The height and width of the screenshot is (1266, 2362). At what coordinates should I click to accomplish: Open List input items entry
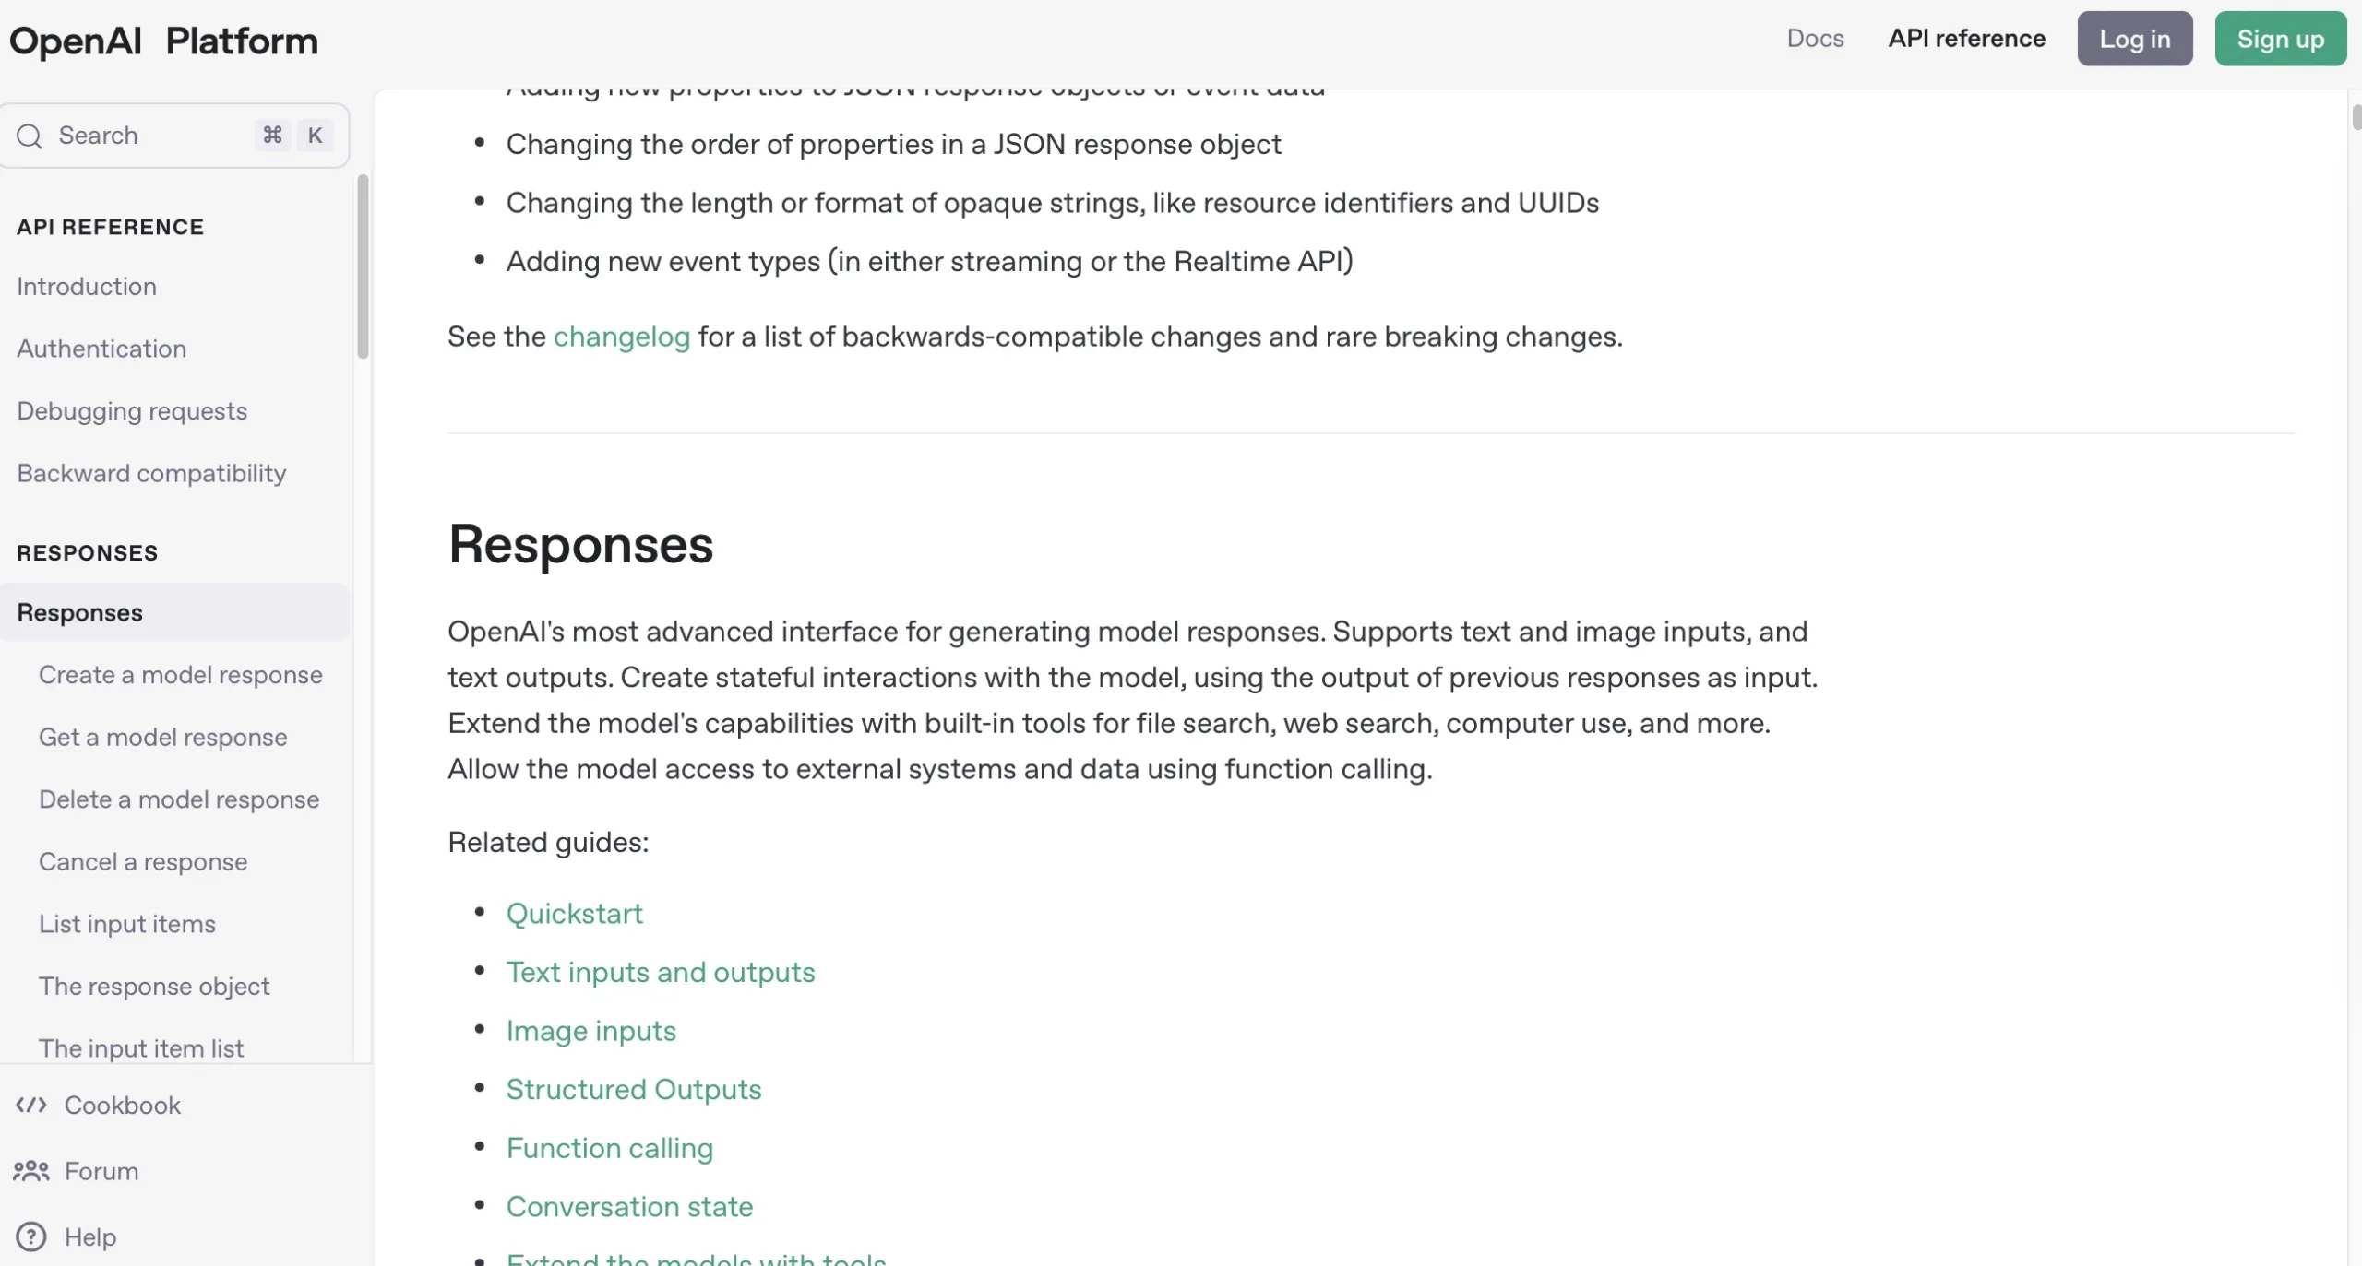pos(127,924)
